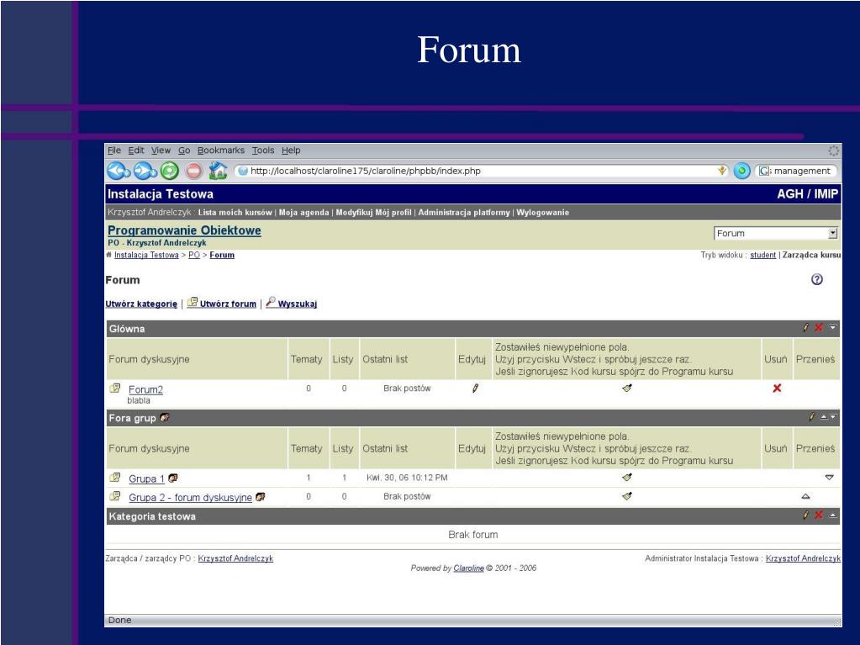Open Grupa 2 - forum dyskusyjne link
Image resolution: width=860 pixels, height=645 pixels.
190,497
